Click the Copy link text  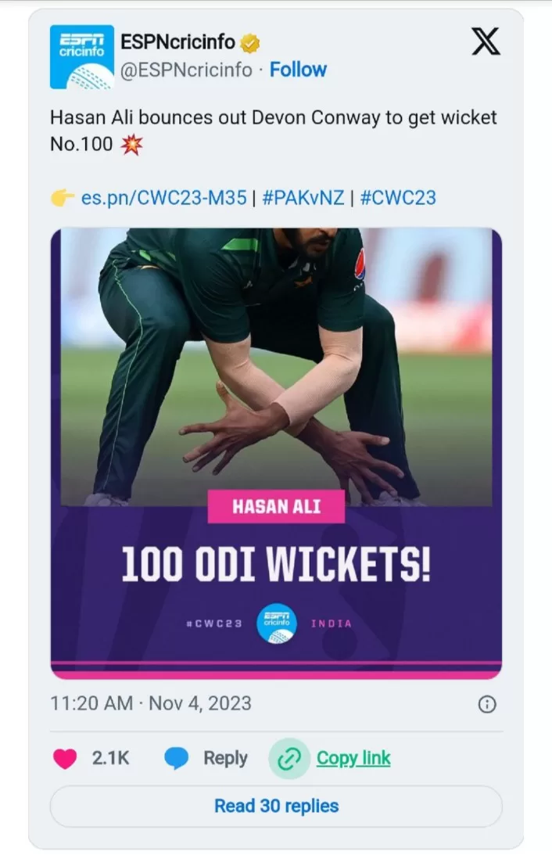point(353,758)
